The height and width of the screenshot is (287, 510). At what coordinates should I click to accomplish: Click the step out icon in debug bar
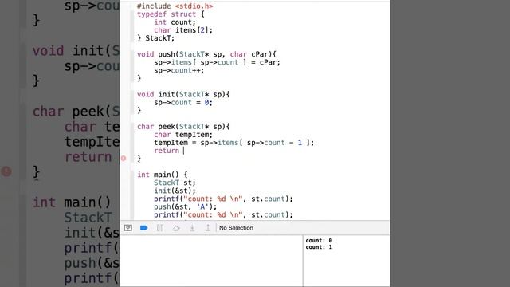tap(208, 228)
